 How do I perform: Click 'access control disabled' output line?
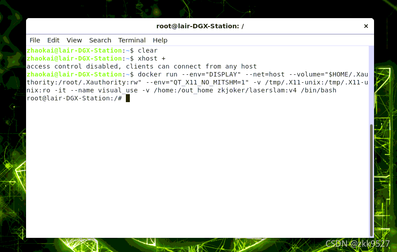(x=141, y=66)
